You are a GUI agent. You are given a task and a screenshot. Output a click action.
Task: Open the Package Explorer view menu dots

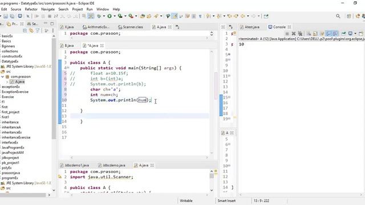(53, 30)
